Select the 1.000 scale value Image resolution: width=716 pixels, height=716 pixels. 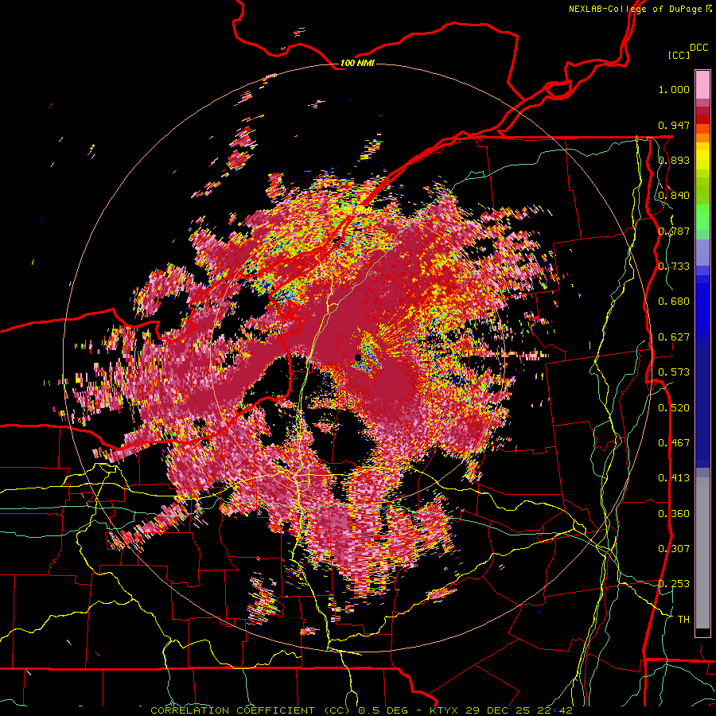674,89
